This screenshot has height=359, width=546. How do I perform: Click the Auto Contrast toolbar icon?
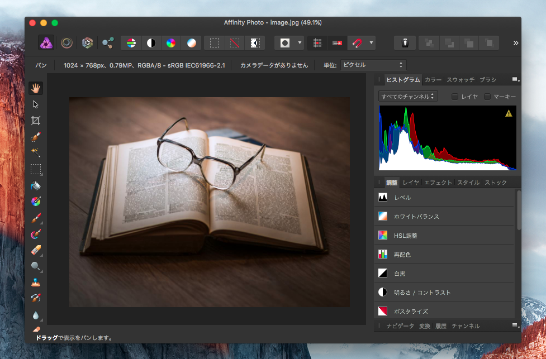pyautogui.click(x=151, y=42)
